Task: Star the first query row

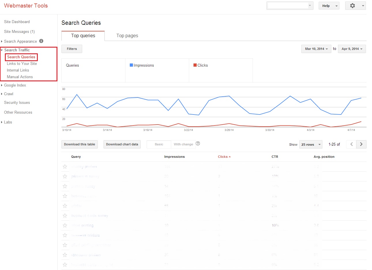Action: tap(65, 166)
